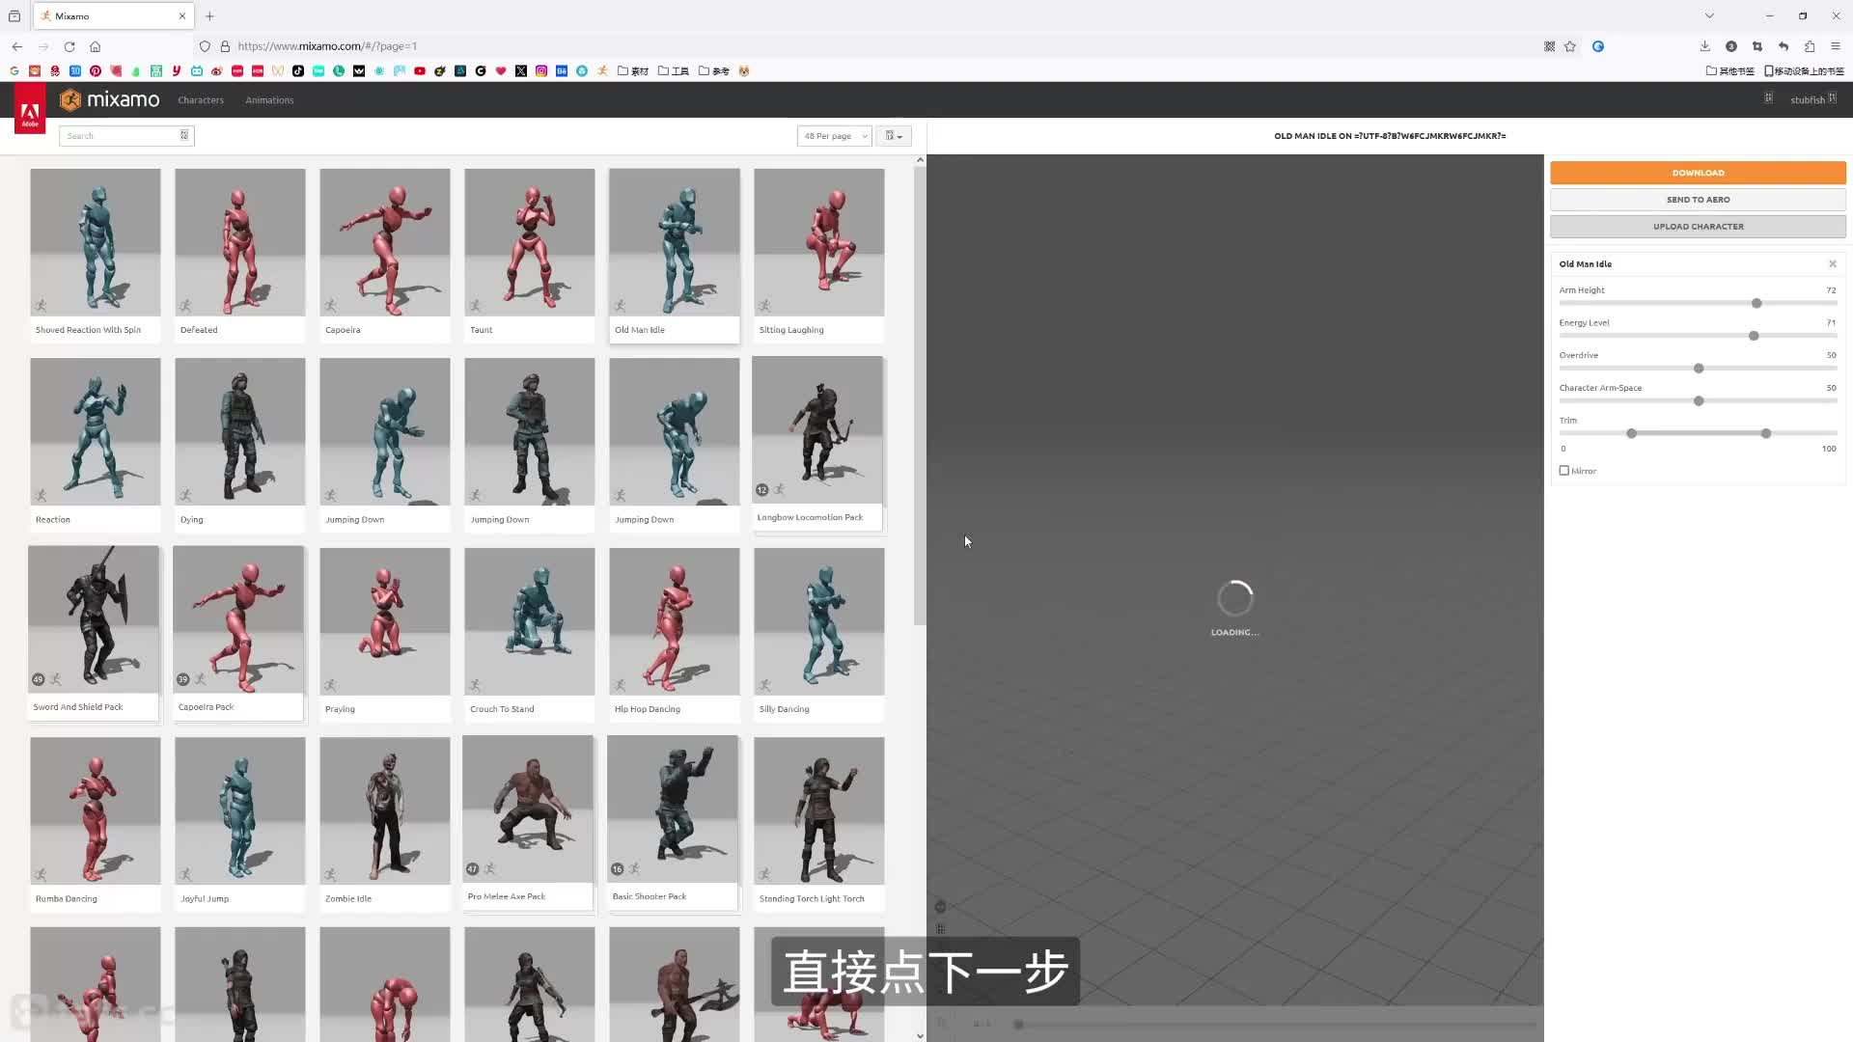
Task: Select the Standing Torch Light Torch animation
Action: [x=818, y=824]
